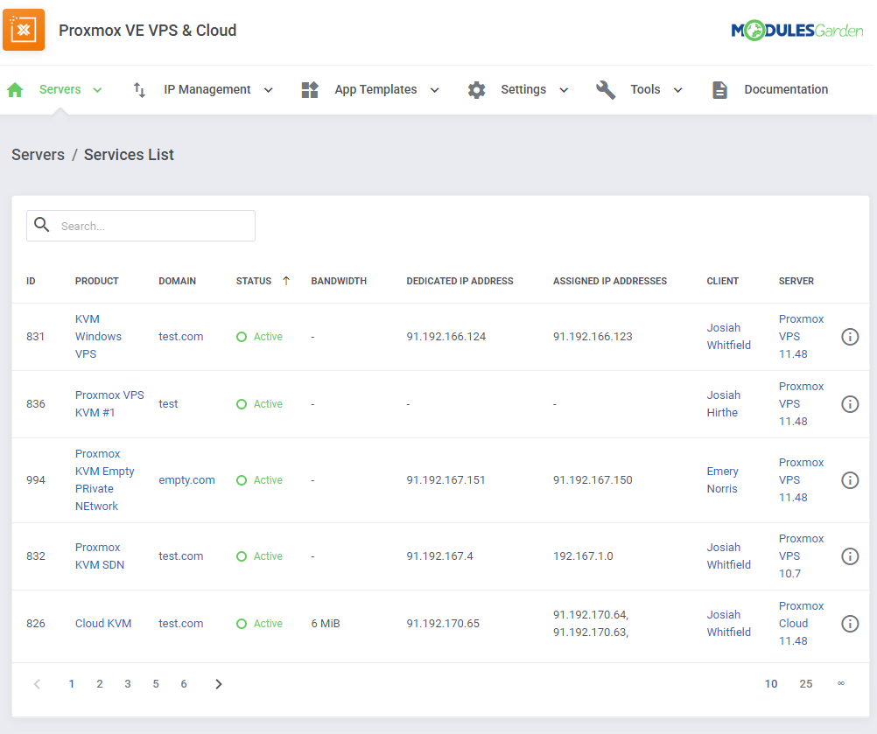877x734 pixels.
Task: Go to page 2
Action: pyautogui.click(x=100, y=683)
